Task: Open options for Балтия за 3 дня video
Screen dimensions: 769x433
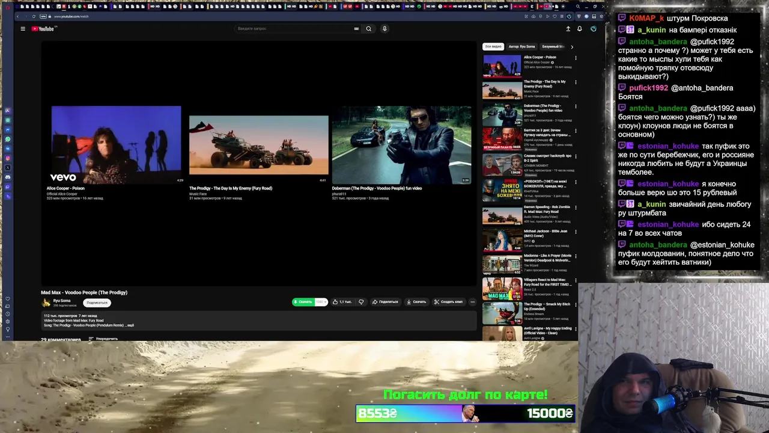Action: point(576,131)
